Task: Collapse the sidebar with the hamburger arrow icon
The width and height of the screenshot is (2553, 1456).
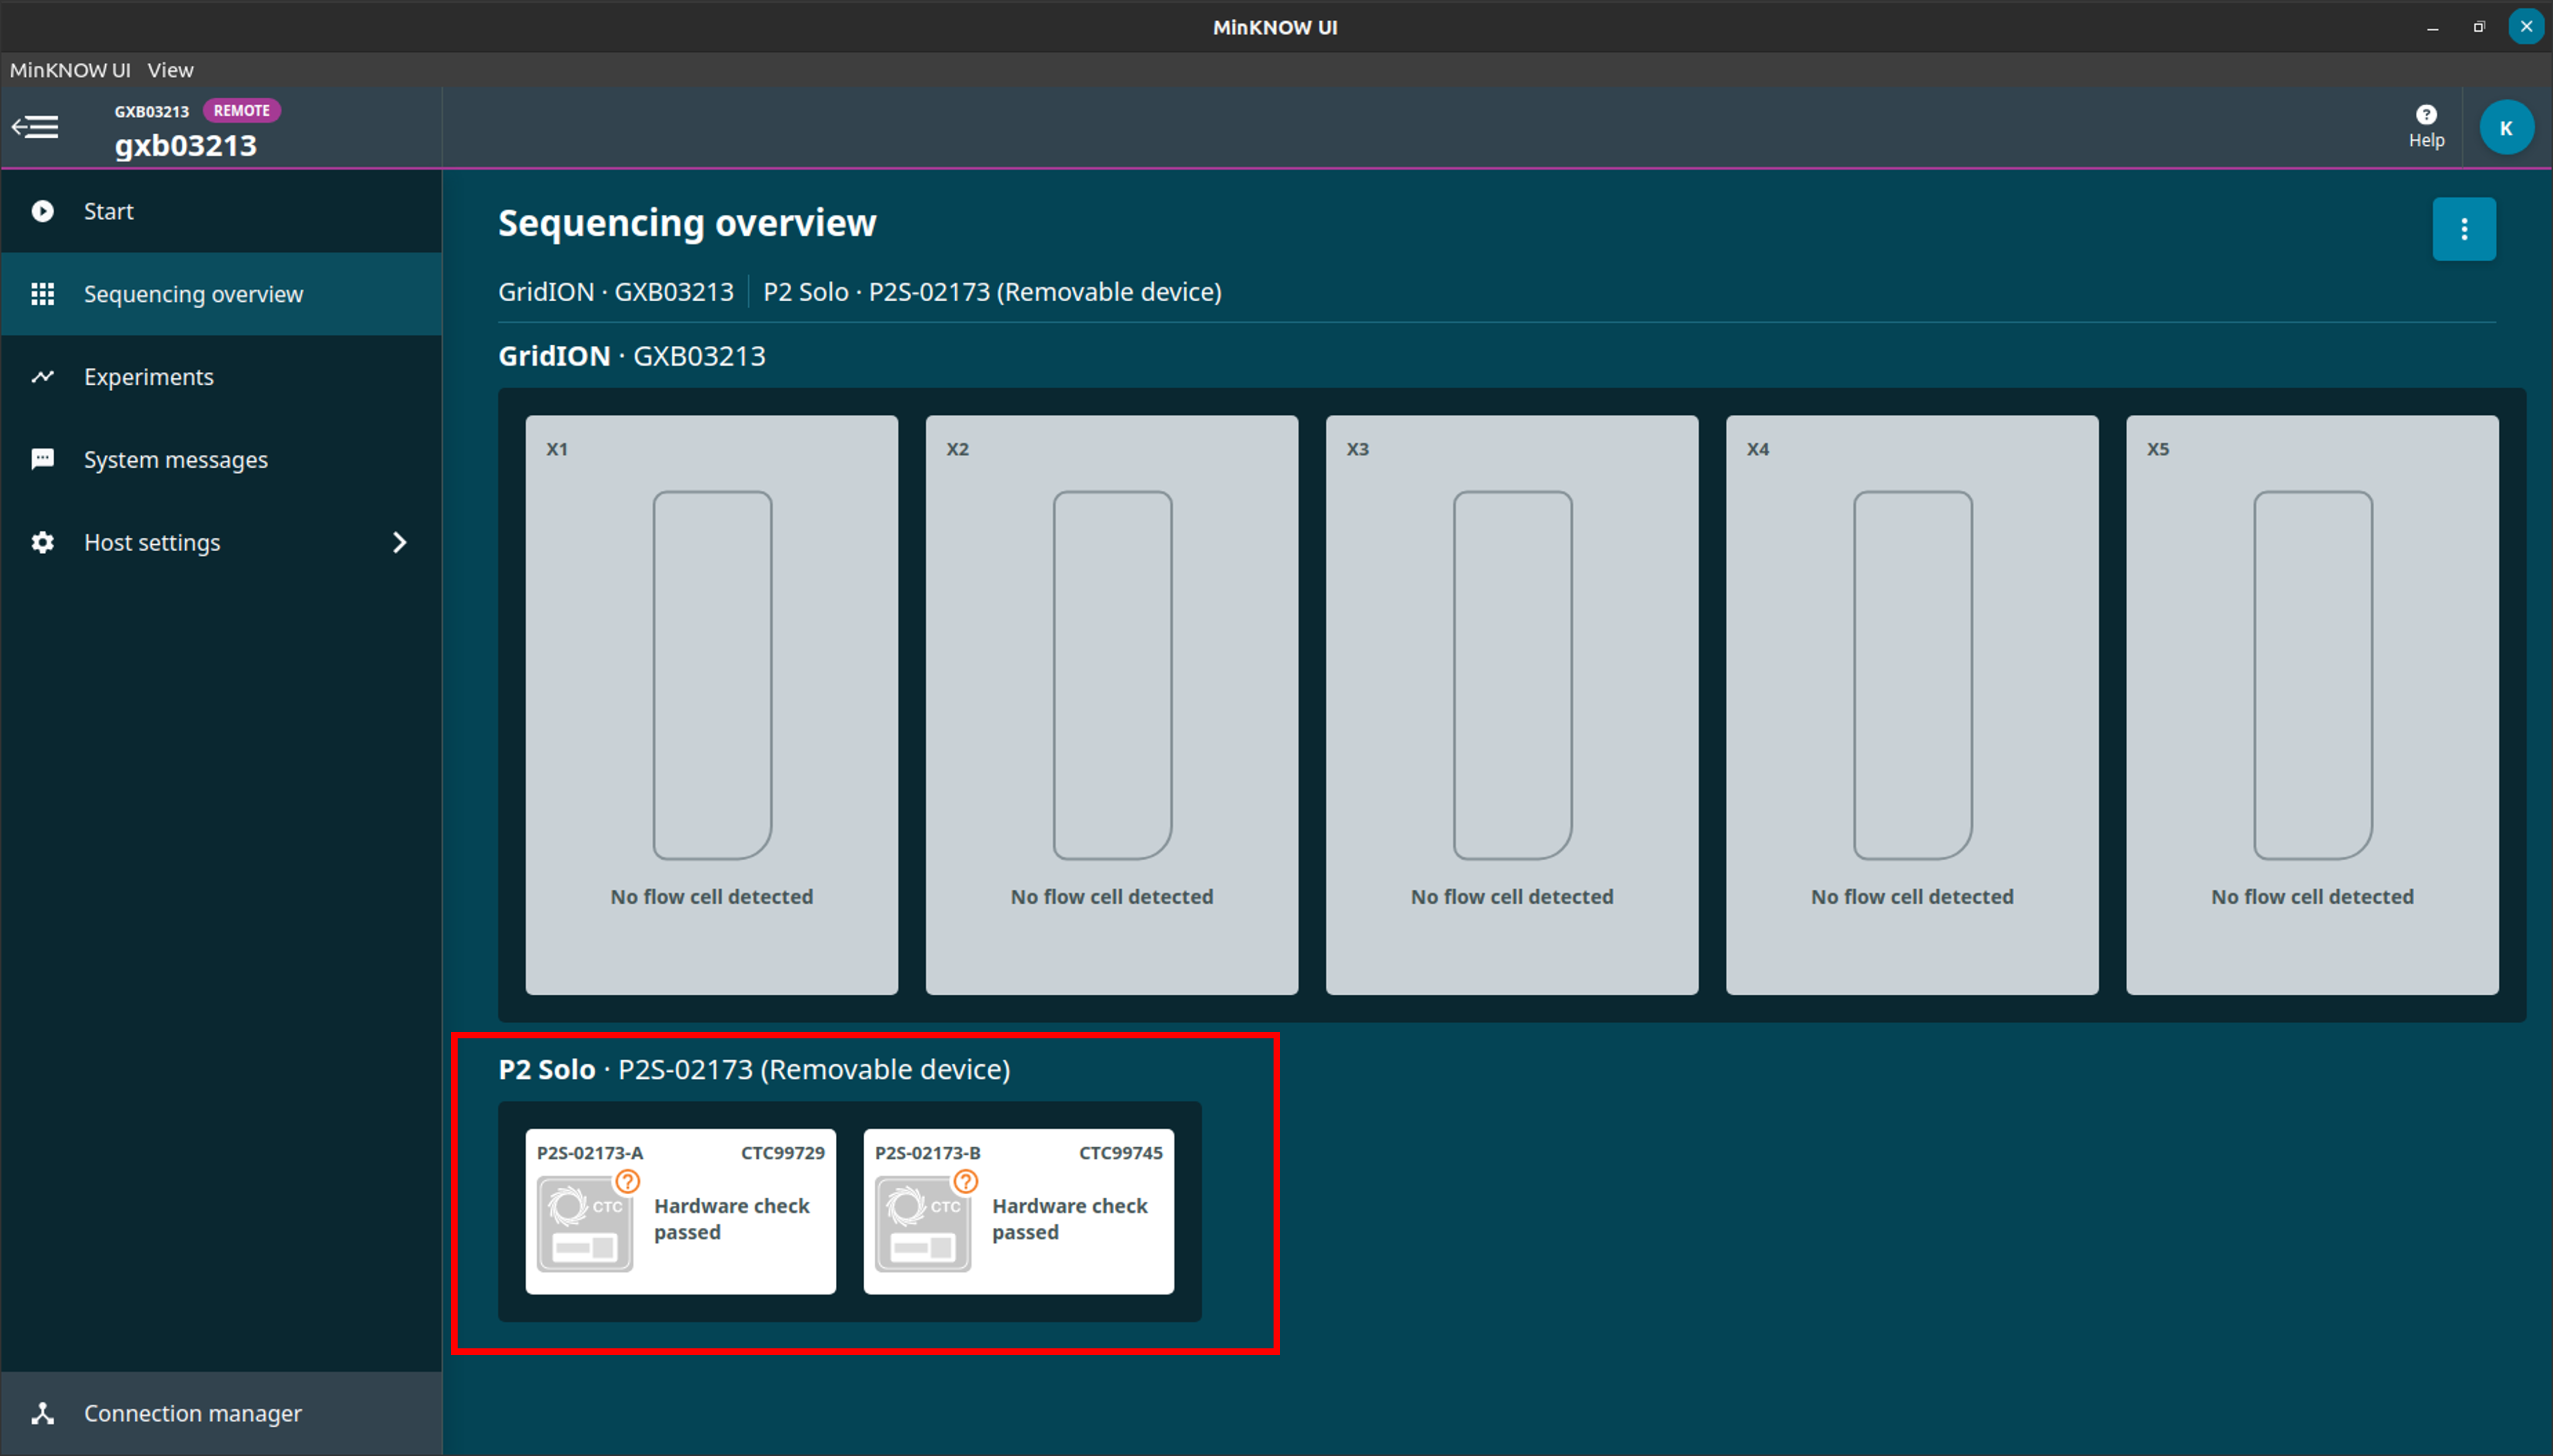Action: point(35,128)
